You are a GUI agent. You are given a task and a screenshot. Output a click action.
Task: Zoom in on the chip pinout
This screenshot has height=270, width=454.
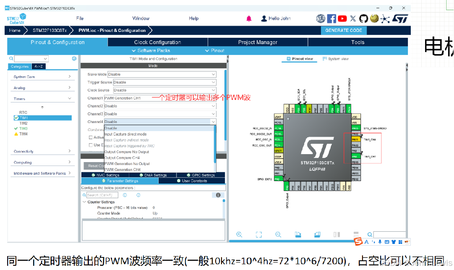(239, 234)
